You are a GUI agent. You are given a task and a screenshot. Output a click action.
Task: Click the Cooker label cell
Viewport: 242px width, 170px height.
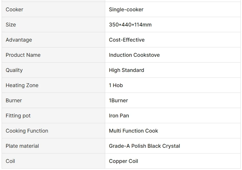pyautogui.click(x=15, y=10)
